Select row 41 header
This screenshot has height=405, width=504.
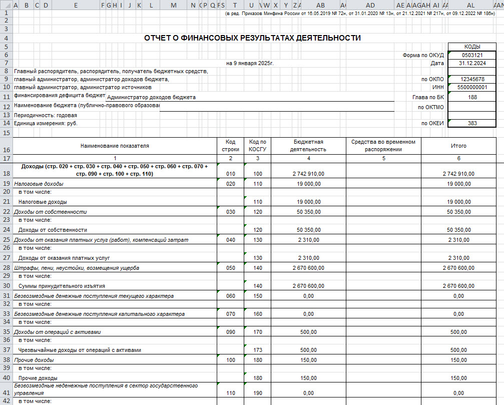tap(7, 389)
